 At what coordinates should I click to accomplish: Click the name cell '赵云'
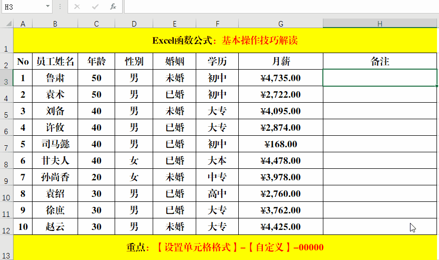click(55, 226)
